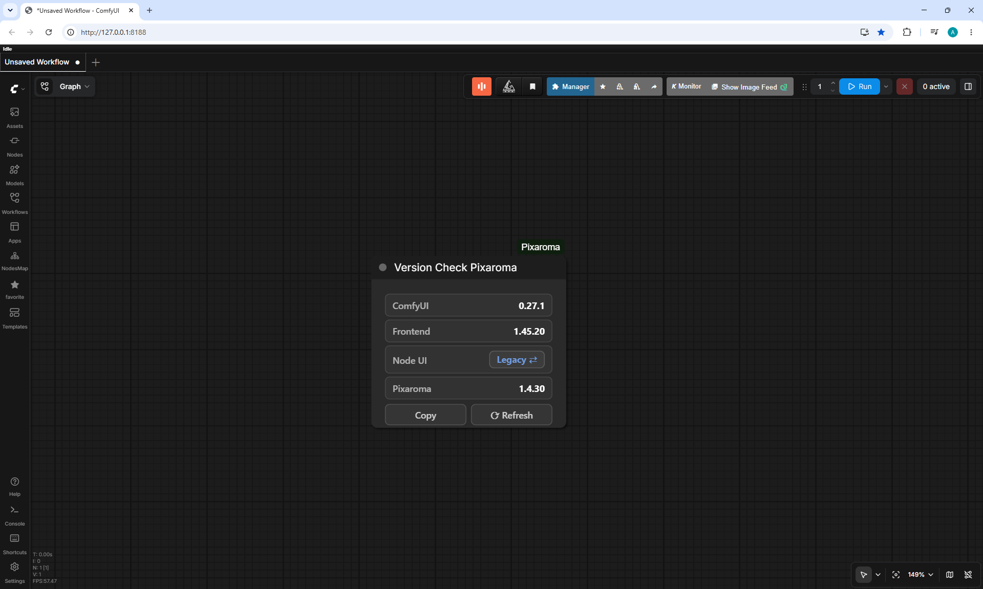
Task: Click the second flask icon before the share arrow
Action: (x=637, y=86)
